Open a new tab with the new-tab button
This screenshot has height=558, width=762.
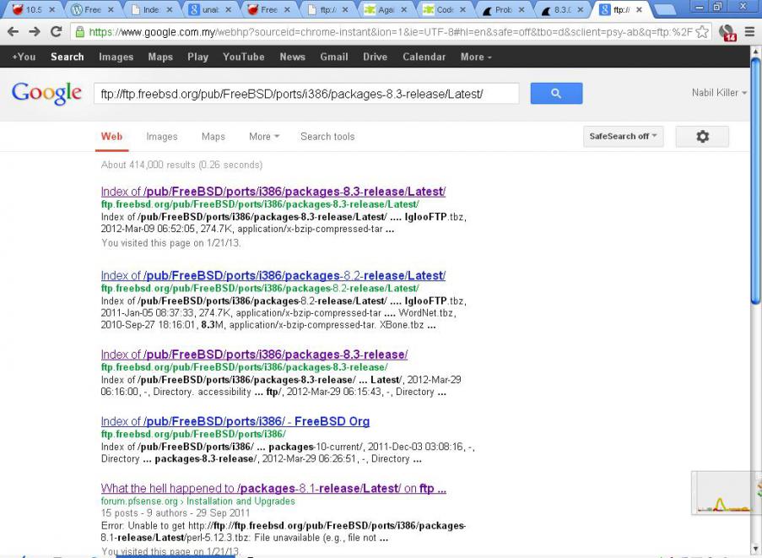point(664,10)
